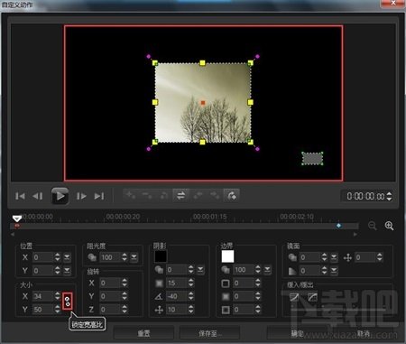
Task: Open the shadow color swatch
Action: coord(161,256)
